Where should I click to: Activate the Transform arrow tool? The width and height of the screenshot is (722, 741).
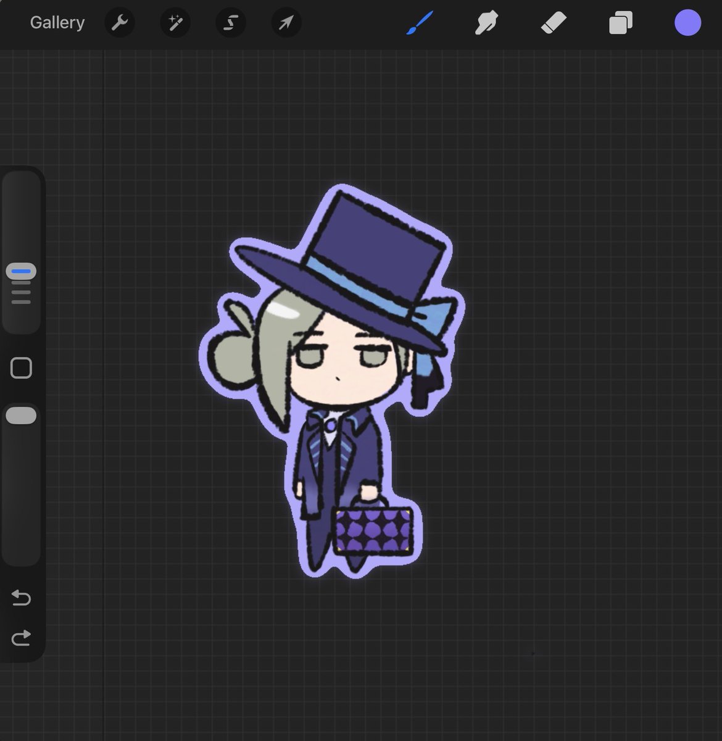point(285,23)
